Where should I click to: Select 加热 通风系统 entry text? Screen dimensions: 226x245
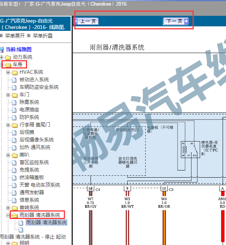click(35, 148)
